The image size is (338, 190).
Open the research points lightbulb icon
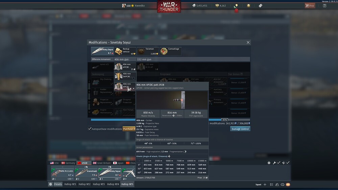click(237, 6)
